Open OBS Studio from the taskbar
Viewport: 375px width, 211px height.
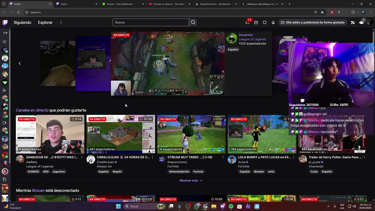(x=188, y=206)
